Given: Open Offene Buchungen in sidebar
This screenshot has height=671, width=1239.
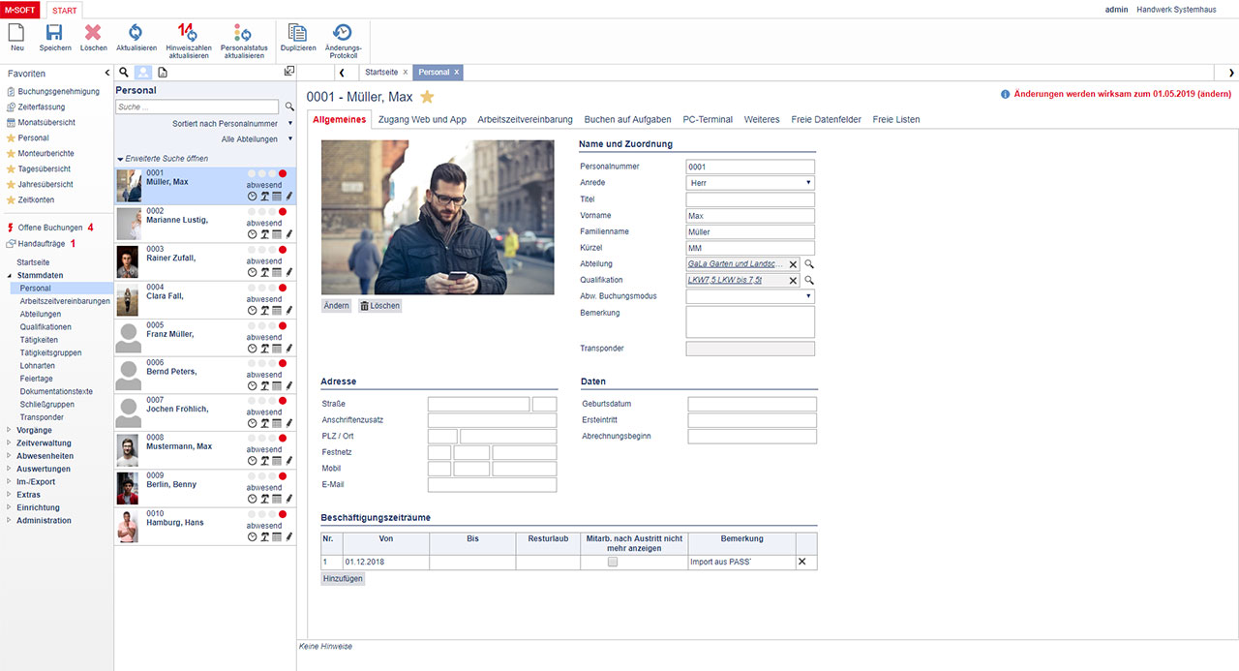Looking at the screenshot, I should (50, 228).
